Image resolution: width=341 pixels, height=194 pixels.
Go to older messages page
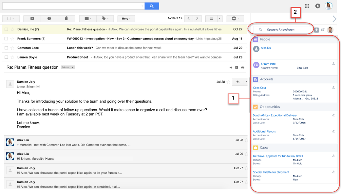point(197,18)
